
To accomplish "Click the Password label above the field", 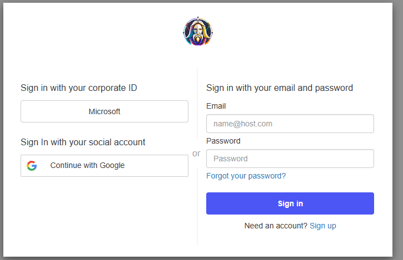I will click(223, 141).
